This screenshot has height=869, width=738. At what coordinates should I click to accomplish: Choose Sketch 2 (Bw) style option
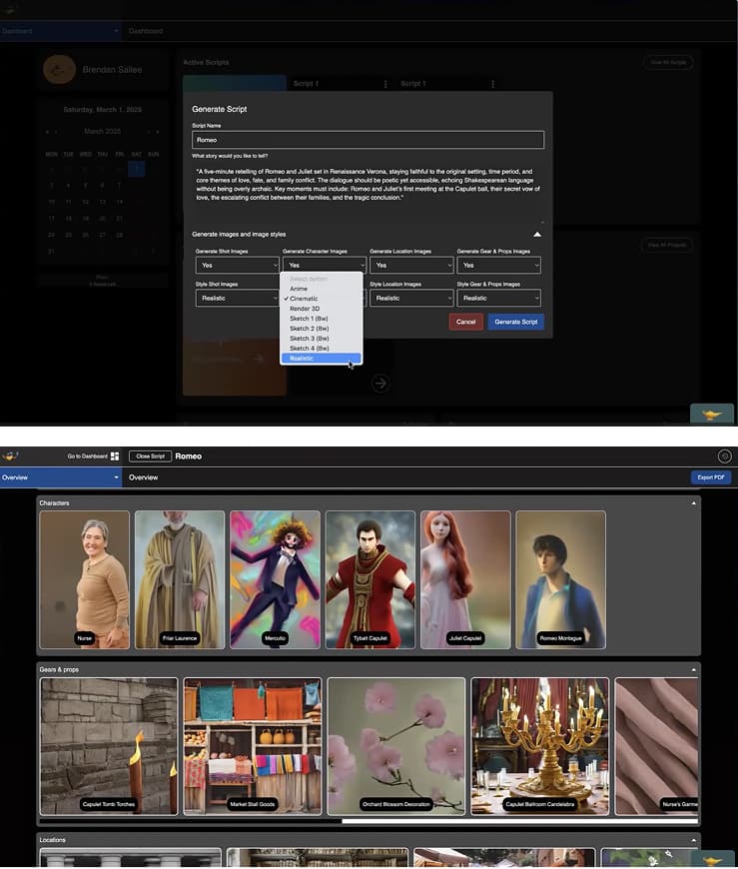[322, 329]
